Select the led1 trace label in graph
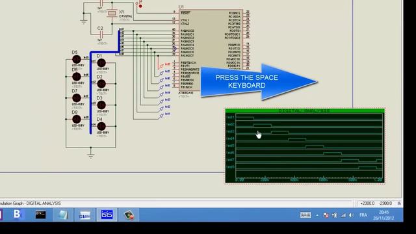416x234 pixels. coord(230,117)
